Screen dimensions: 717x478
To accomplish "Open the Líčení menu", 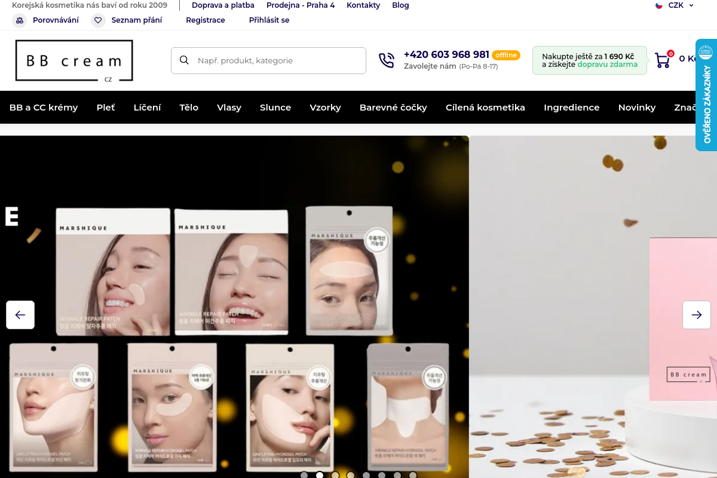I will (x=147, y=108).
